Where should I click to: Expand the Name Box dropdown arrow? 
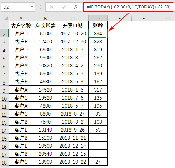[32, 7]
